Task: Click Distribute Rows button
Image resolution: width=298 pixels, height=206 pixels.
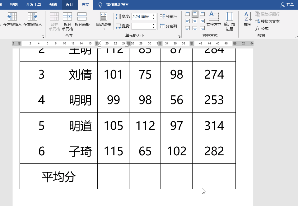Action: [x=168, y=16]
